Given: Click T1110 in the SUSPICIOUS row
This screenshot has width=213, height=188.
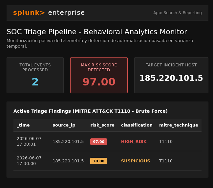Looking at the screenshot, I should [x=166, y=161].
